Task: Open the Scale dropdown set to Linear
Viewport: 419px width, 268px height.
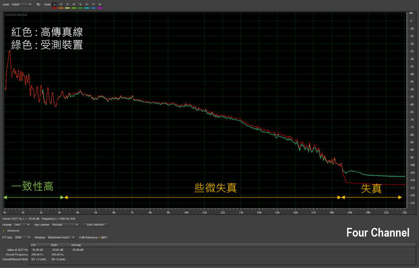Action: pos(22,4)
